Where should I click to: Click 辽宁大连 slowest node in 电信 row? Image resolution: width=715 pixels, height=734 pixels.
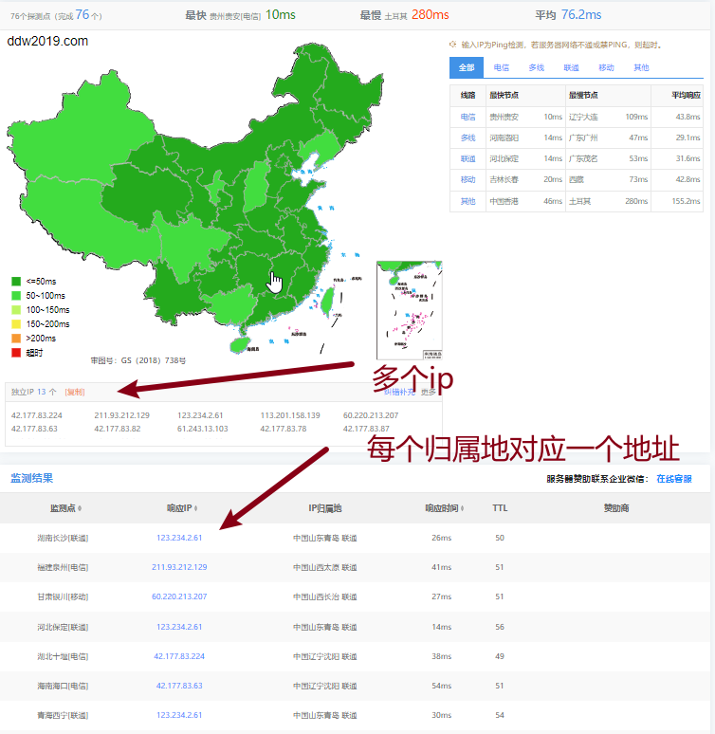[x=583, y=117]
